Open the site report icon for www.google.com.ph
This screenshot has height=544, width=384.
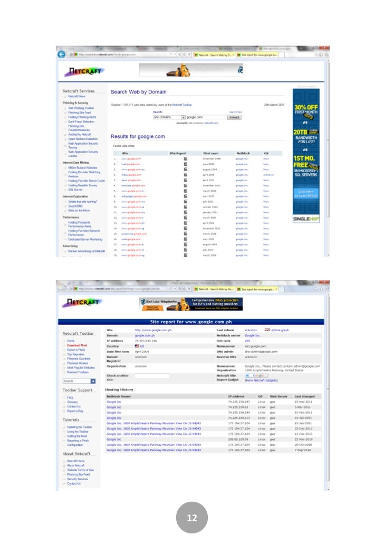(186, 223)
